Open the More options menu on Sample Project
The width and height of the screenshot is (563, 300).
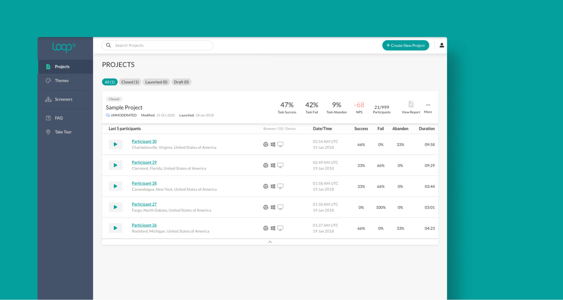428,105
